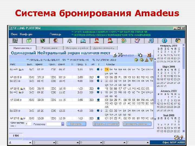
Task: Expand the E window dropdown arrow
Action: pyautogui.click(x=124, y=142)
